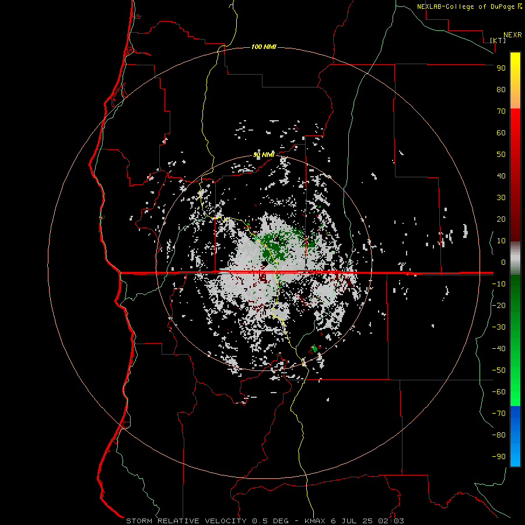The image size is (525, 525).
Task: Click the isolated bright green cell south of radar
Action: [314, 349]
